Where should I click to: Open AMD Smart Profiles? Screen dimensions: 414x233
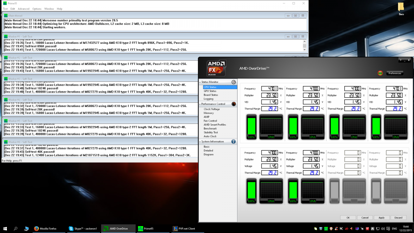point(215,125)
